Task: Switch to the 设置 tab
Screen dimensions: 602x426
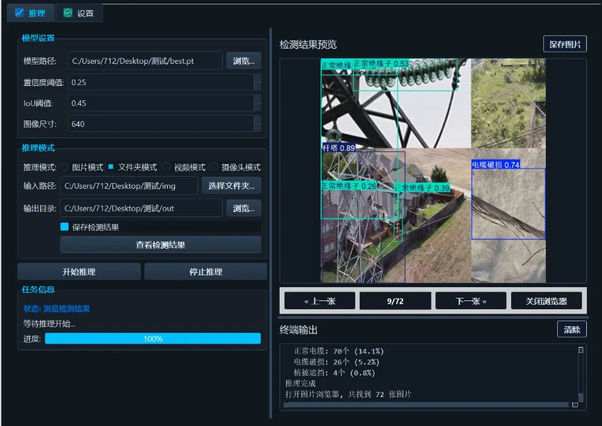Action: 79,12
